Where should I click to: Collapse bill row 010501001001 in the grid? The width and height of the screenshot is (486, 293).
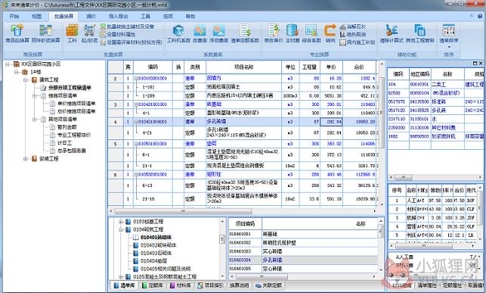pos(136,144)
